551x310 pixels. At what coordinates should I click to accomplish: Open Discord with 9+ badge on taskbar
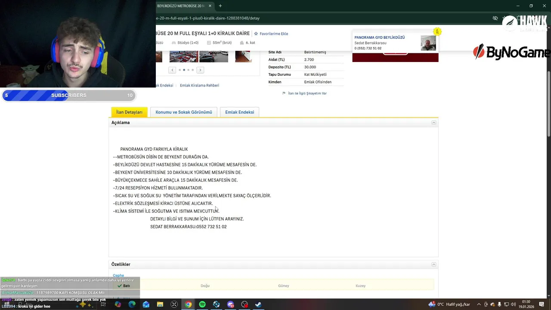point(230,304)
